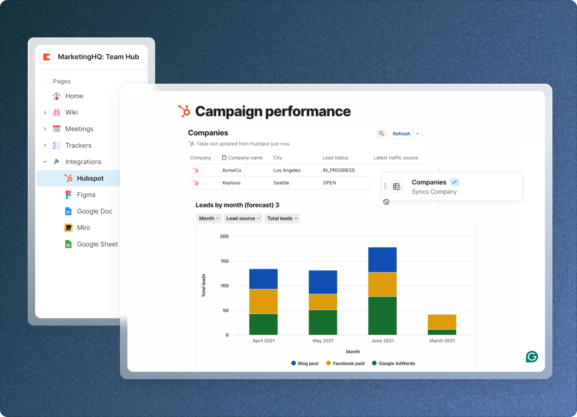Viewport: 577px width, 417px height.
Task: Click the Miro icon in the sidebar
Action: 68,227
